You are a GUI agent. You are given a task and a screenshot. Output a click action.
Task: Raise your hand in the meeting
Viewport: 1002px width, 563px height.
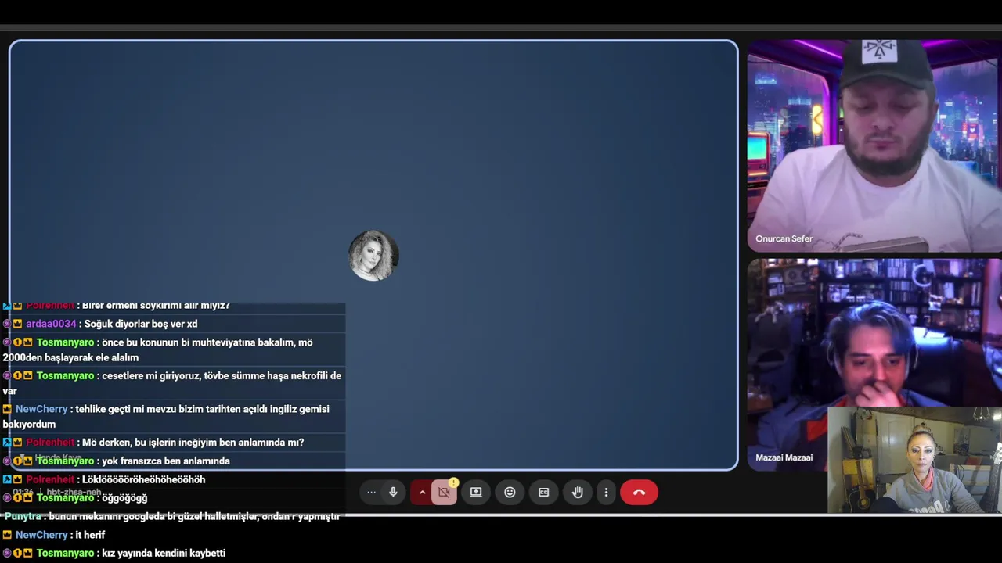click(578, 493)
